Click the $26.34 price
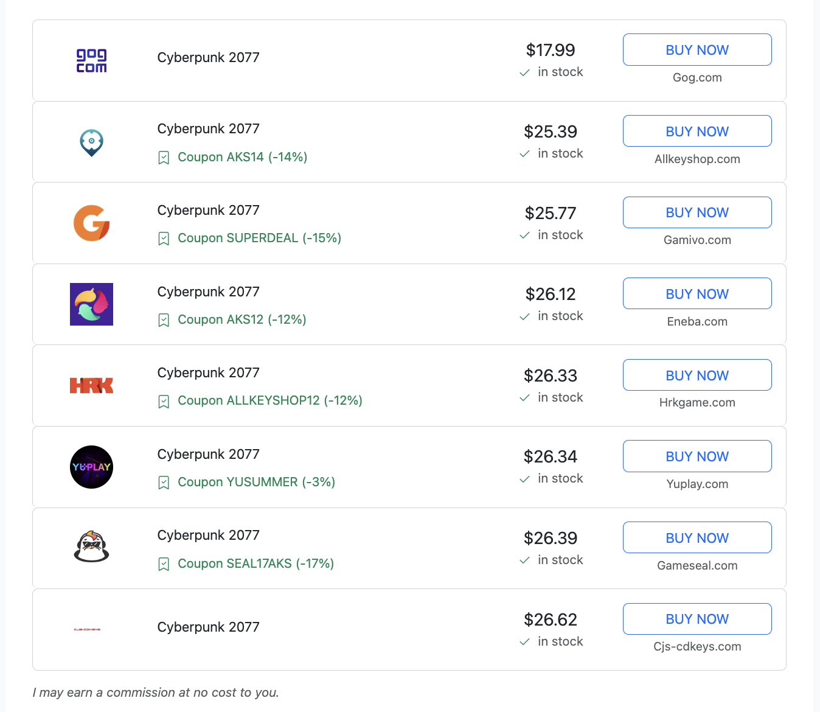Viewport: 820px width, 712px height. point(551,456)
